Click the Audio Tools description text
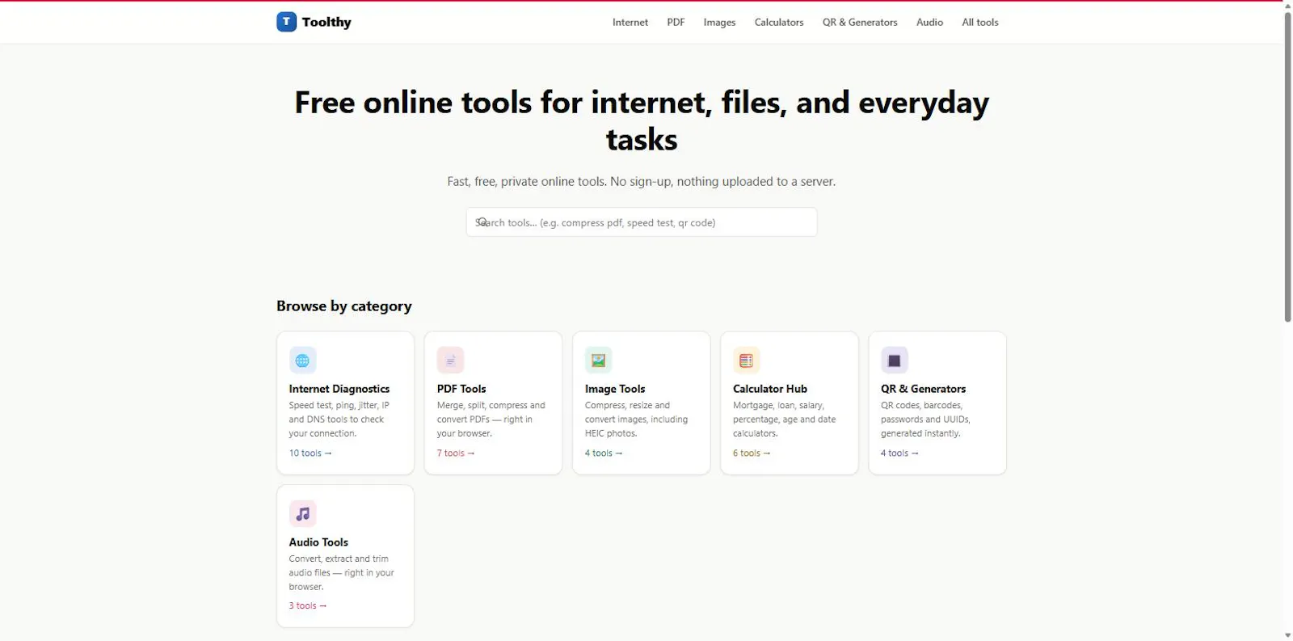1293x641 pixels. pyautogui.click(x=341, y=573)
